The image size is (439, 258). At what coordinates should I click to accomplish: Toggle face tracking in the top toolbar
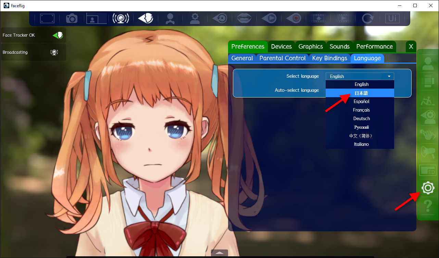(146, 18)
